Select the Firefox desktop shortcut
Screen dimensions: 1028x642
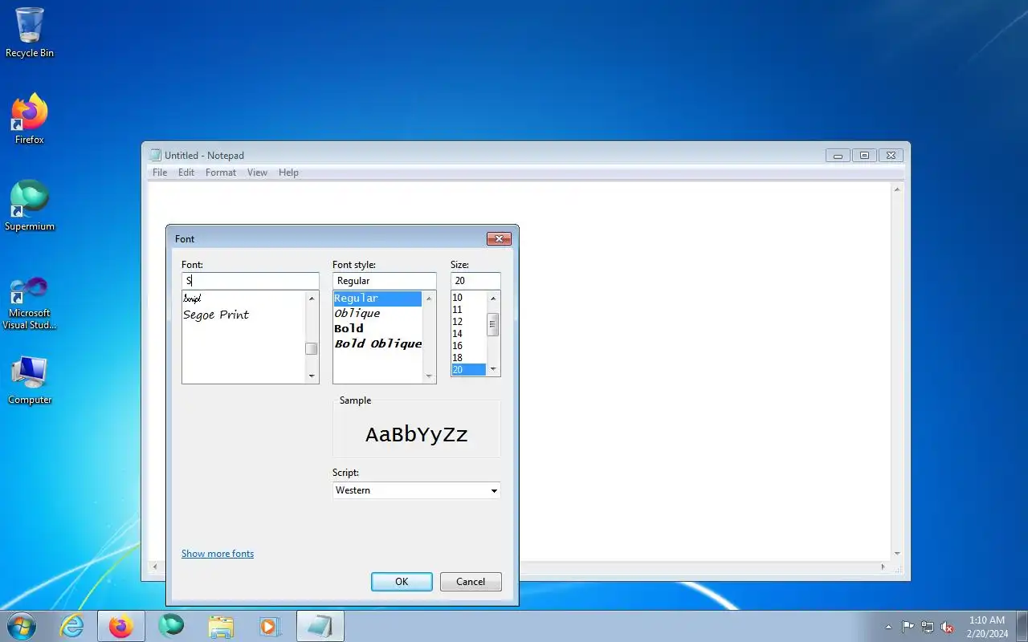[x=30, y=119]
